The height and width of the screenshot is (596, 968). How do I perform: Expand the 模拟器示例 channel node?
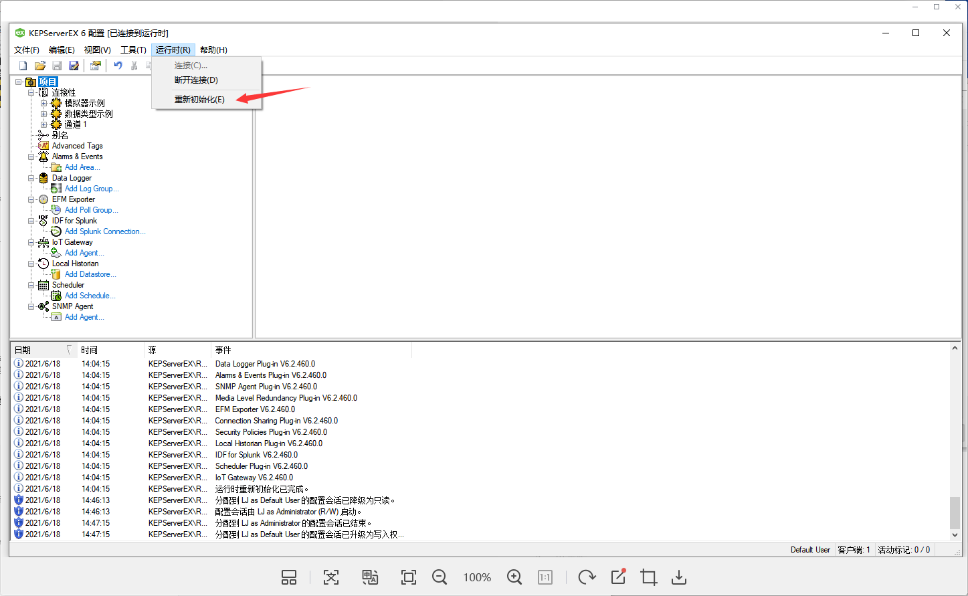pos(44,103)
